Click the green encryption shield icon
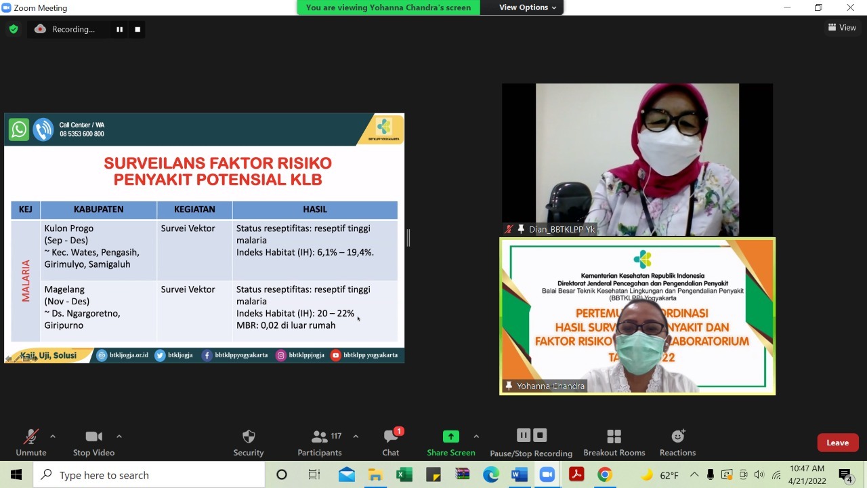This screenshot has width=867, height=488. (x=14, y=29)
